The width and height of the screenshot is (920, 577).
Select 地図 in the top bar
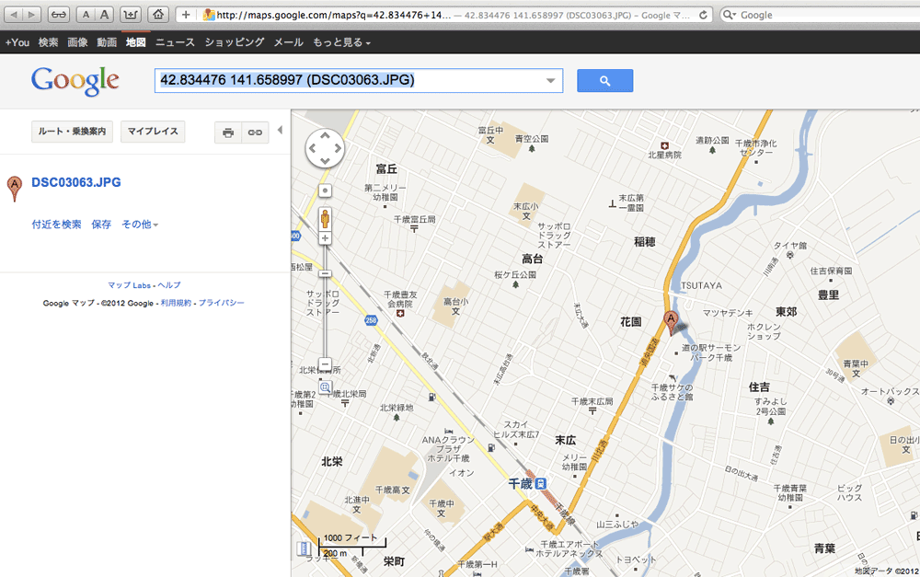tap(136, 42)
